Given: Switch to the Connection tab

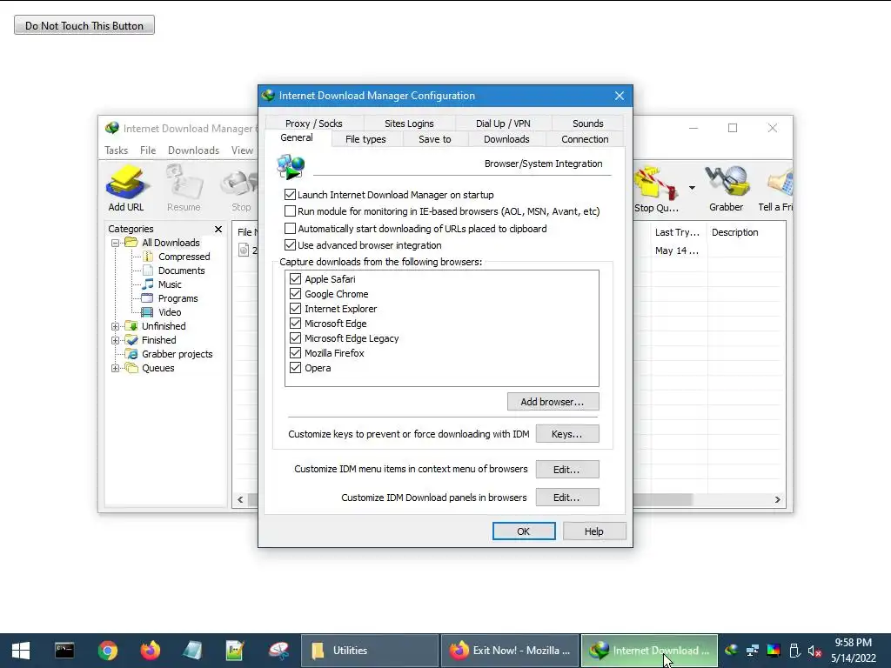Looking at the screenshot, I should [x=585, y=139].
